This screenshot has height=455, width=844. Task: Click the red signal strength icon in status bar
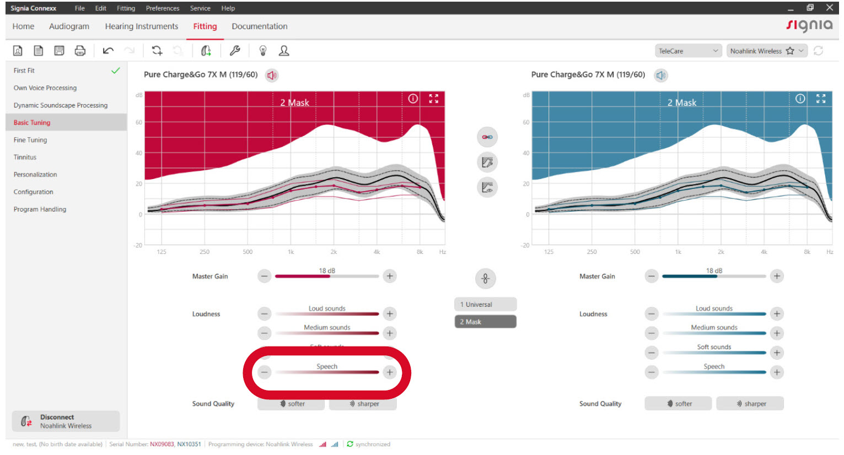coord(322,444)
